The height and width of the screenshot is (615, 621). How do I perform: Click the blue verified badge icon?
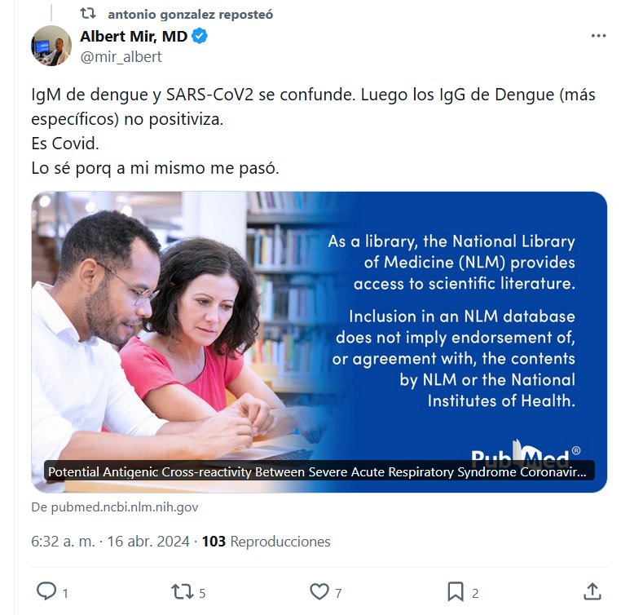click(200, 36)
